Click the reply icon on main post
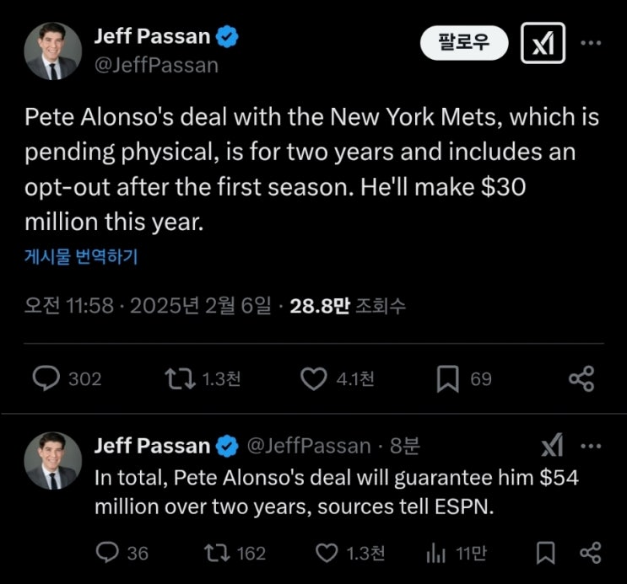The width and height of the screenshot is (627, 584). [x=45, y=379]
